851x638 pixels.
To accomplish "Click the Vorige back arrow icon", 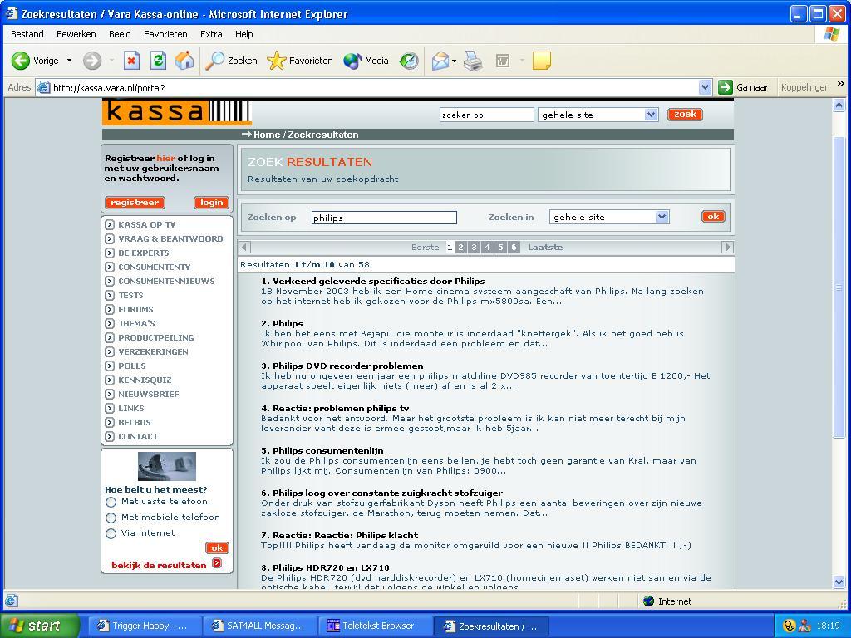I will [21, 61].
